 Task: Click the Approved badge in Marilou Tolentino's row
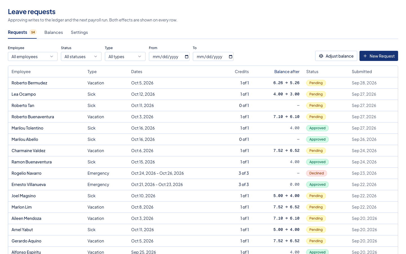317,128
